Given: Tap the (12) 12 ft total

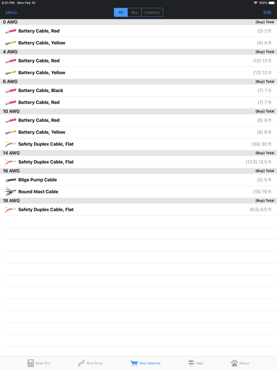Looking at the screenshot, I should click(262, 73).
